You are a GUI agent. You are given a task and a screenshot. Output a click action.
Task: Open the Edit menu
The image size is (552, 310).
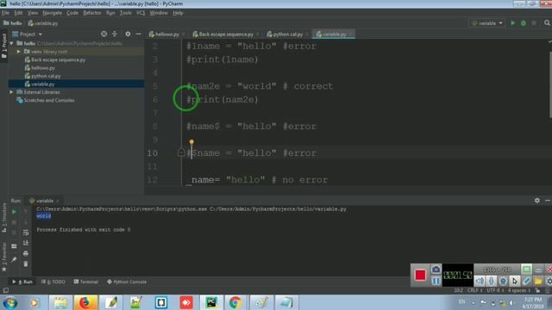coord(18,13)
